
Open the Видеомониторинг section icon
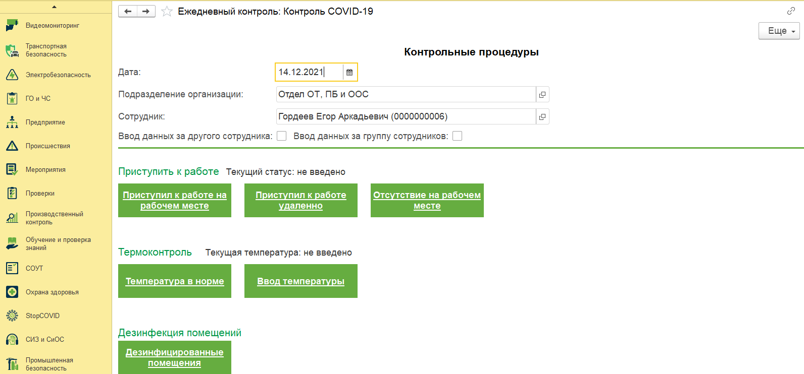[12, 26]
